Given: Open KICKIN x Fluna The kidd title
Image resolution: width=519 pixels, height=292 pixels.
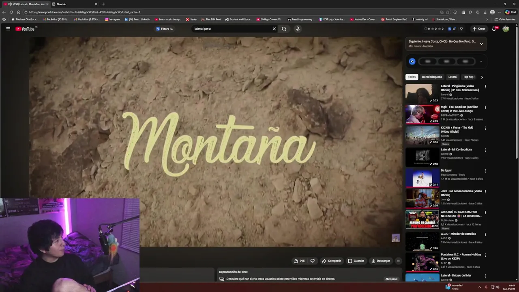Looking at the screenshot, I should point(457,130).
